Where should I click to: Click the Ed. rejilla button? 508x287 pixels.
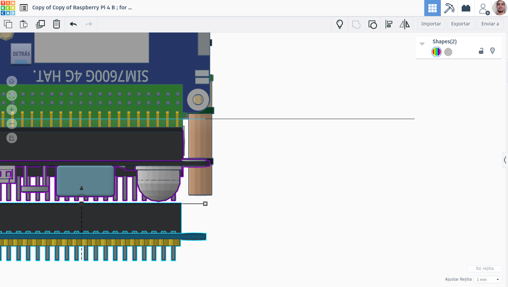point(485,269)
